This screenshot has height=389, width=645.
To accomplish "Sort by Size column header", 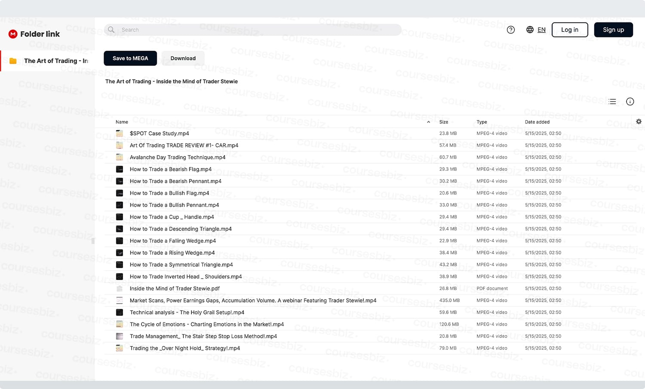I will click(x=444, y=122).
